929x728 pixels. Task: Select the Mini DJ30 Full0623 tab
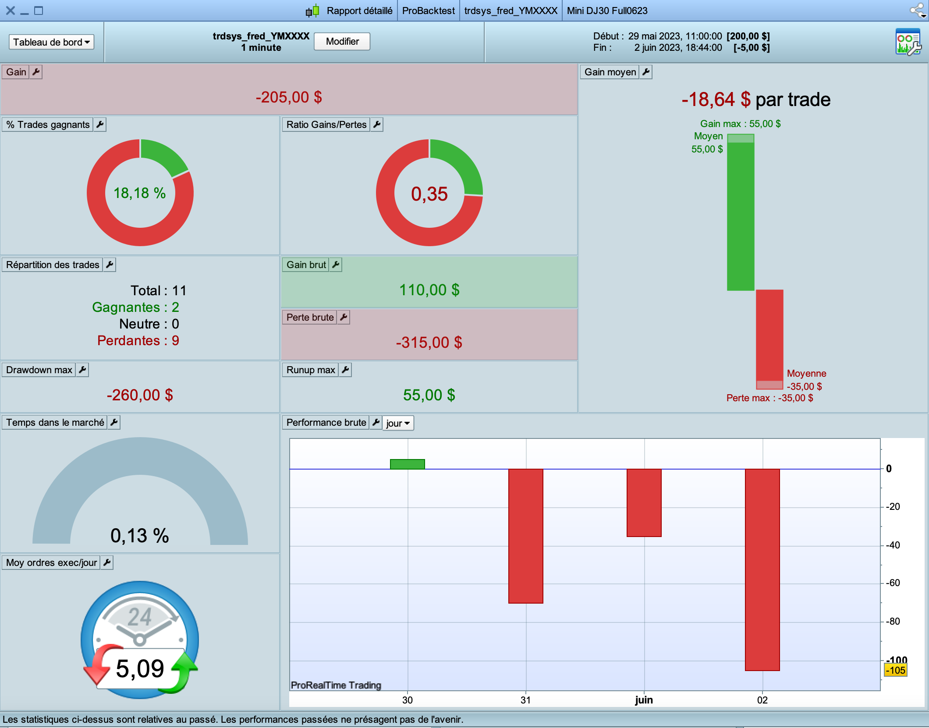click(607, 11)
